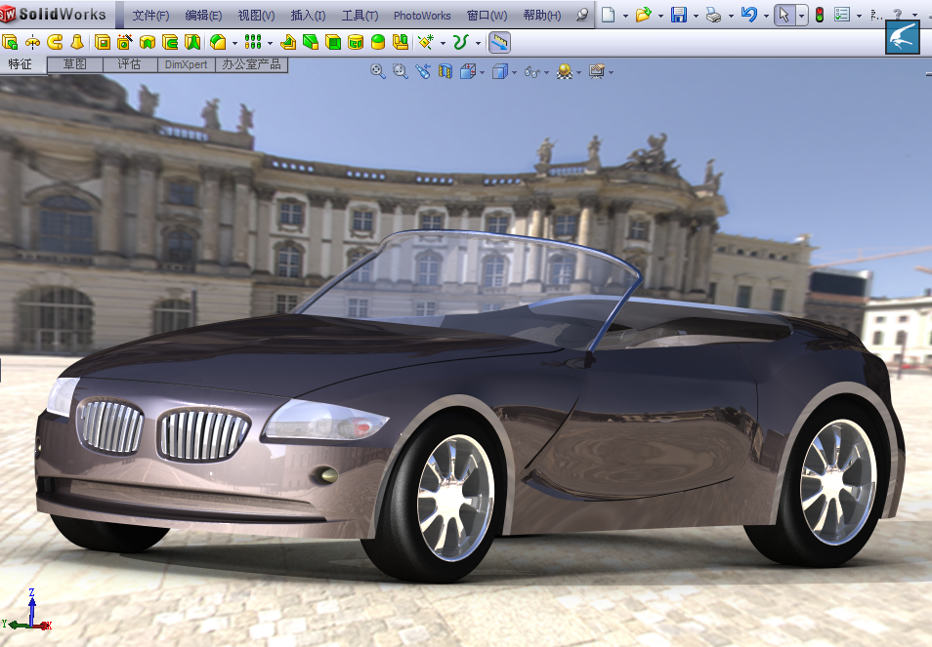This screenshot has width=932, height=647.
Task: Open the 工具(T) Tools menu
Action: tap(360, 16)
